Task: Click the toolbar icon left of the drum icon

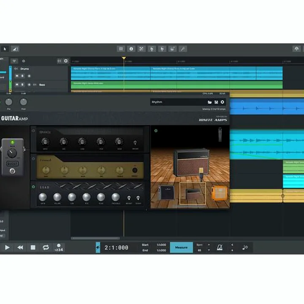Action: (162, 49)
